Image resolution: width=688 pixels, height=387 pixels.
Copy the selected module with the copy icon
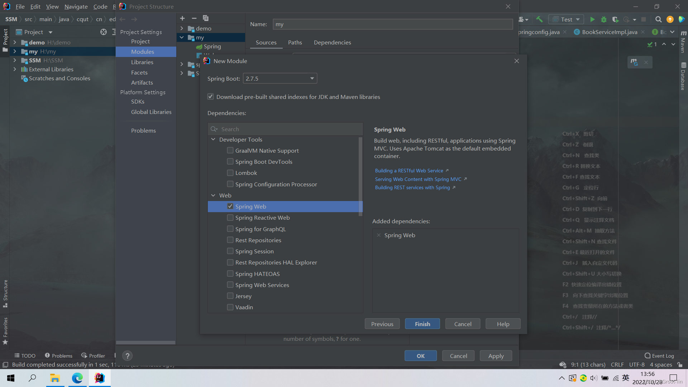pos(206,18)
